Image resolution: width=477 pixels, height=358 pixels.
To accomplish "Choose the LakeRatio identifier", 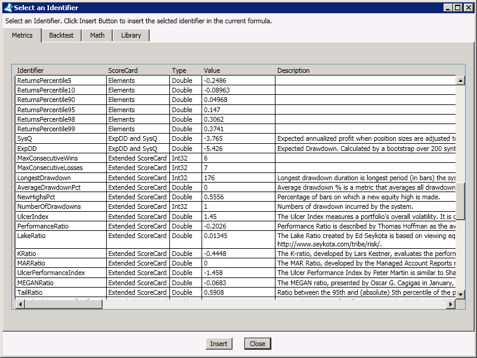I will pos(32,236).
